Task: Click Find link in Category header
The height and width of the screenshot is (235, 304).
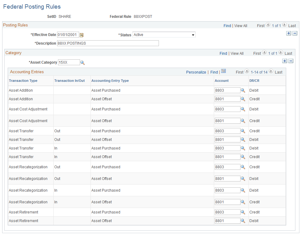Action: [223, 54]
